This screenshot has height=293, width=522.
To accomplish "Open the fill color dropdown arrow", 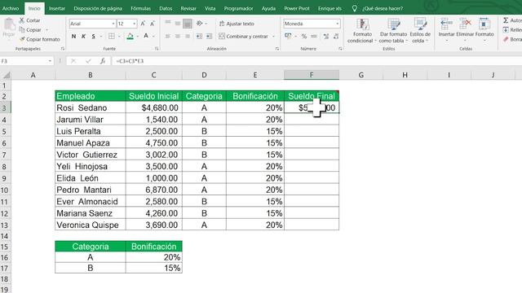I will [x=138, y=36].
